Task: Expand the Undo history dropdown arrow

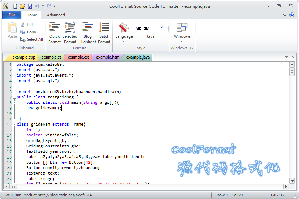Action: (42, 6)
